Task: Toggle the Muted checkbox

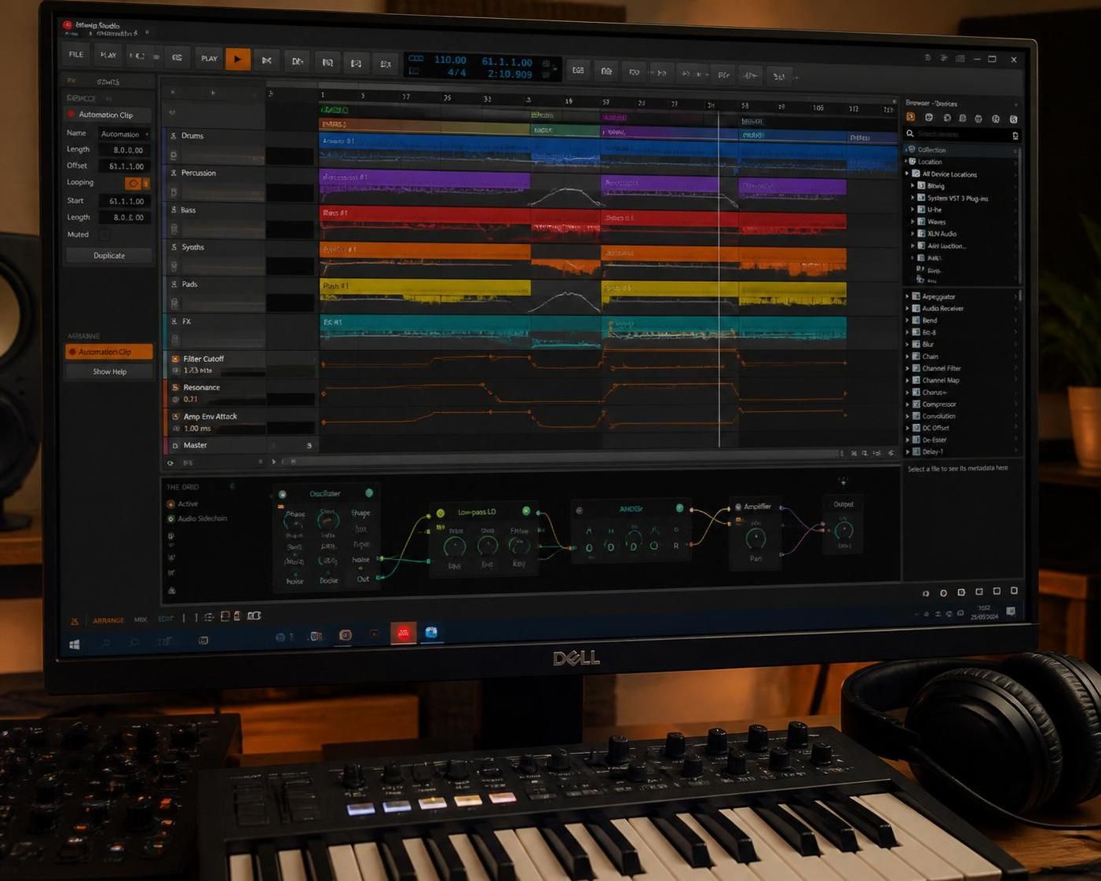Action: coord(104,235)
